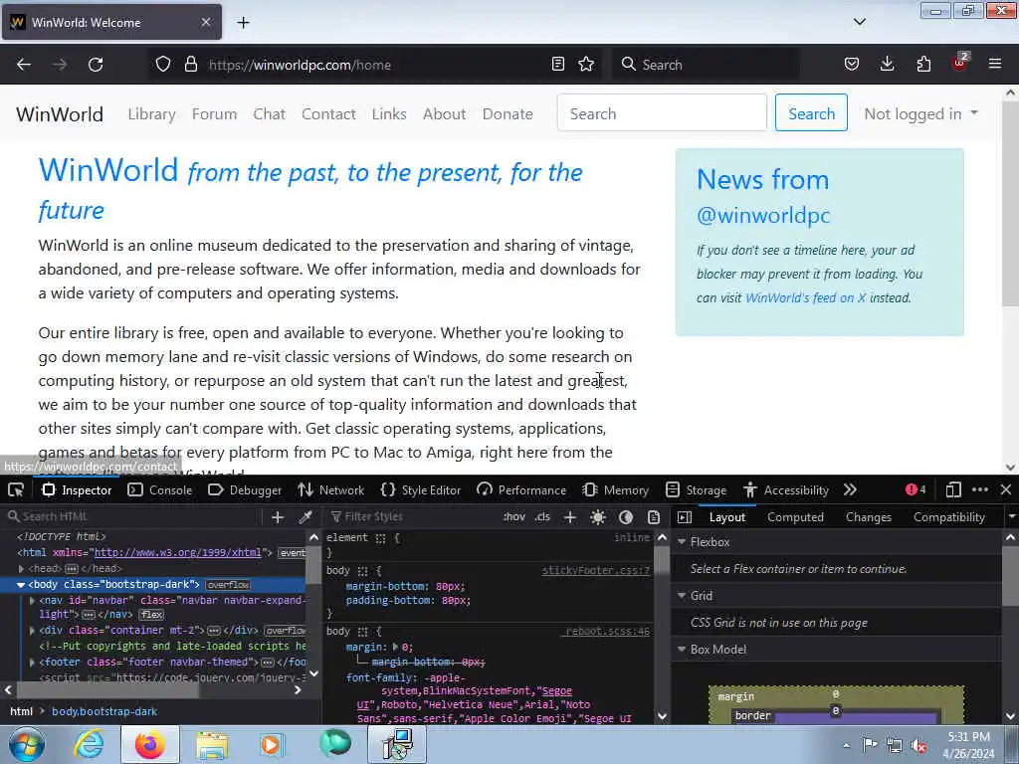This screenshot has height=764, width=1019.
Task: Open the Network tab
Action: 330,489
